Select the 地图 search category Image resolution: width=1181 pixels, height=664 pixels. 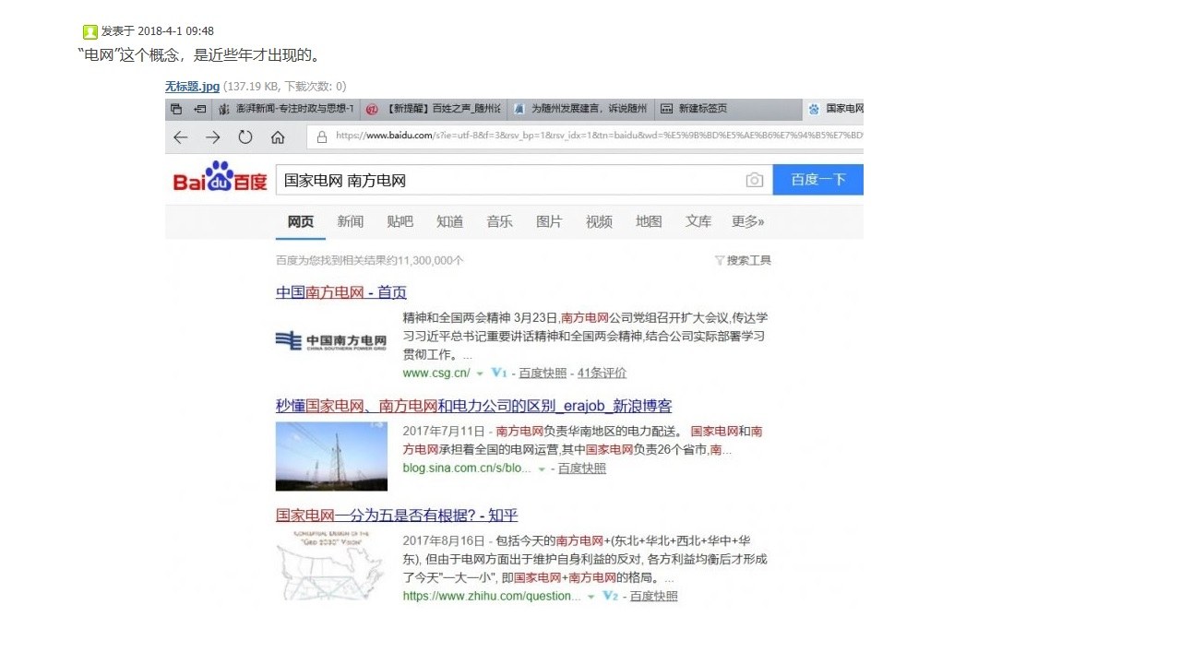pyautogui.click(x=649, y=221)
